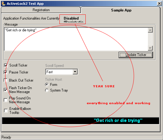Open the Scroll Speed dropdown arrow

(75, 72)
